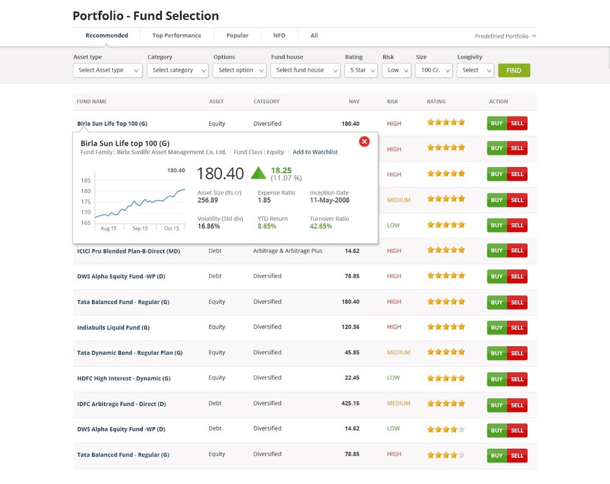
Task: Sell DWS Alpha Equity Fund with NAV 78.85
Action: tap(517, 276)
